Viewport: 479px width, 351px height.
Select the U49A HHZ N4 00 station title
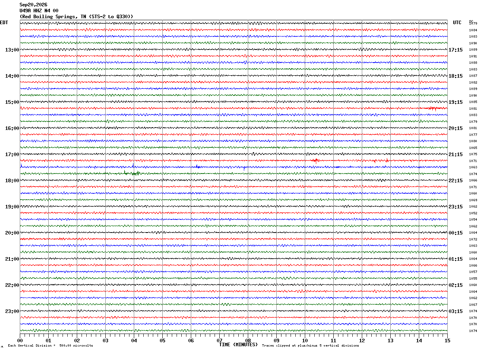click(x=39, y=11)
